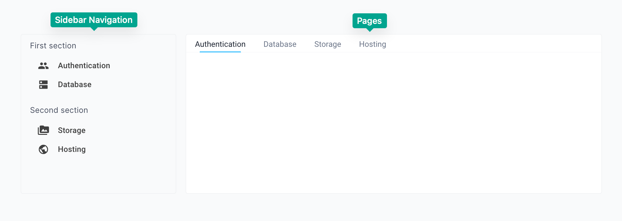Select the Authentication tab
The image size is (622, 221).
[x=220, y=44]
